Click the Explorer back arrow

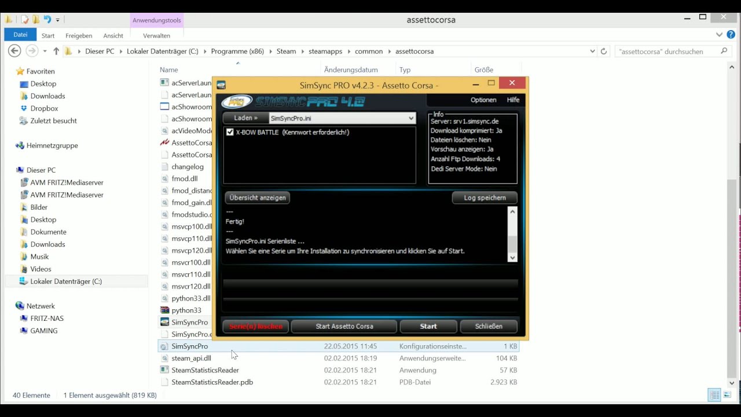(14, 51)
